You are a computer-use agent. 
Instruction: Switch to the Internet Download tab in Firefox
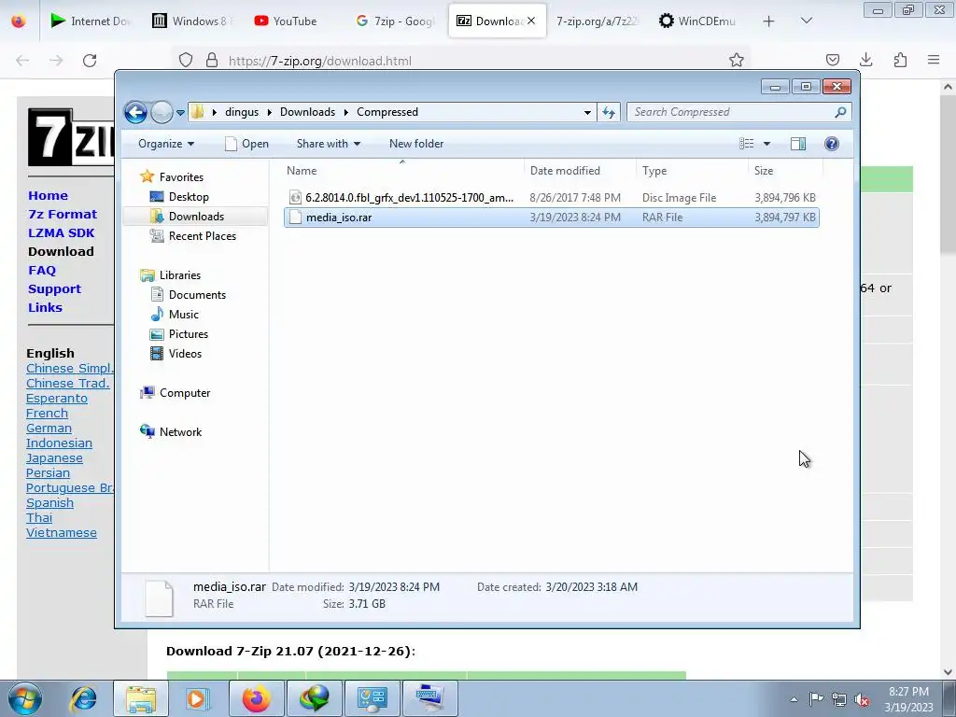pos(91,21)
